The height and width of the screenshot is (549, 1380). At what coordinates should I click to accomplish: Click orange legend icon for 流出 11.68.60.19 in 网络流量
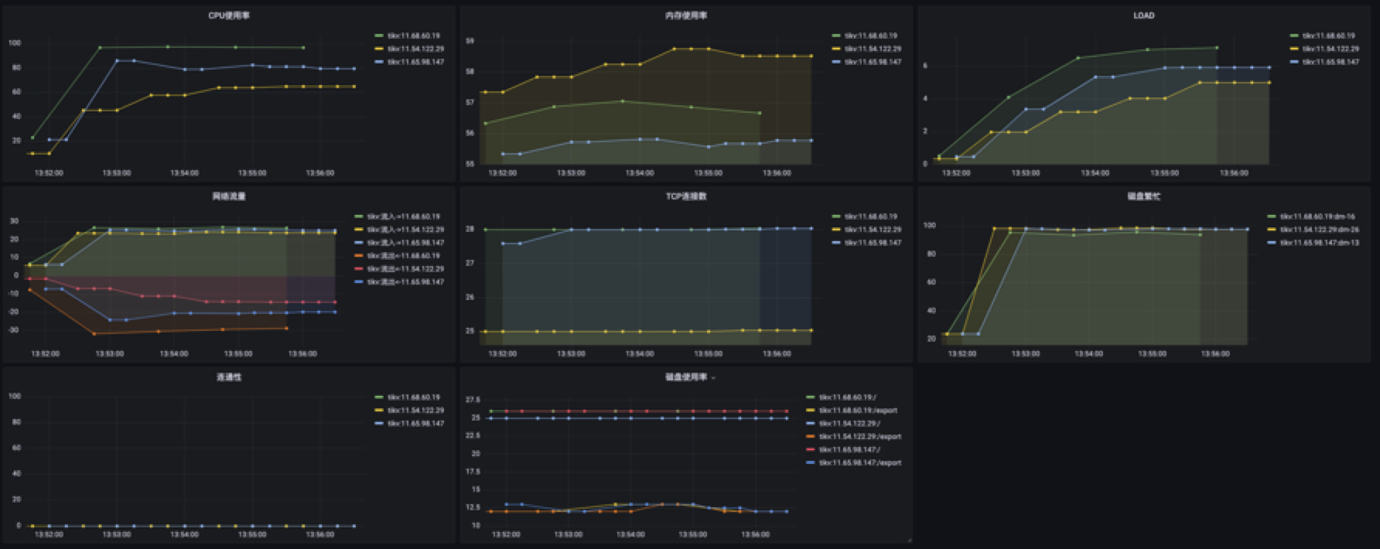(x=359, y=256)
